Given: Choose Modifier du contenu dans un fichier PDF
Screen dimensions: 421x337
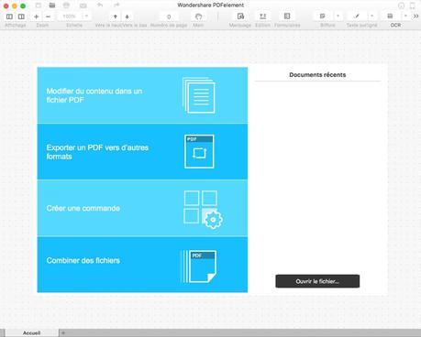Looking at the screenshot, I should [142, 95].
